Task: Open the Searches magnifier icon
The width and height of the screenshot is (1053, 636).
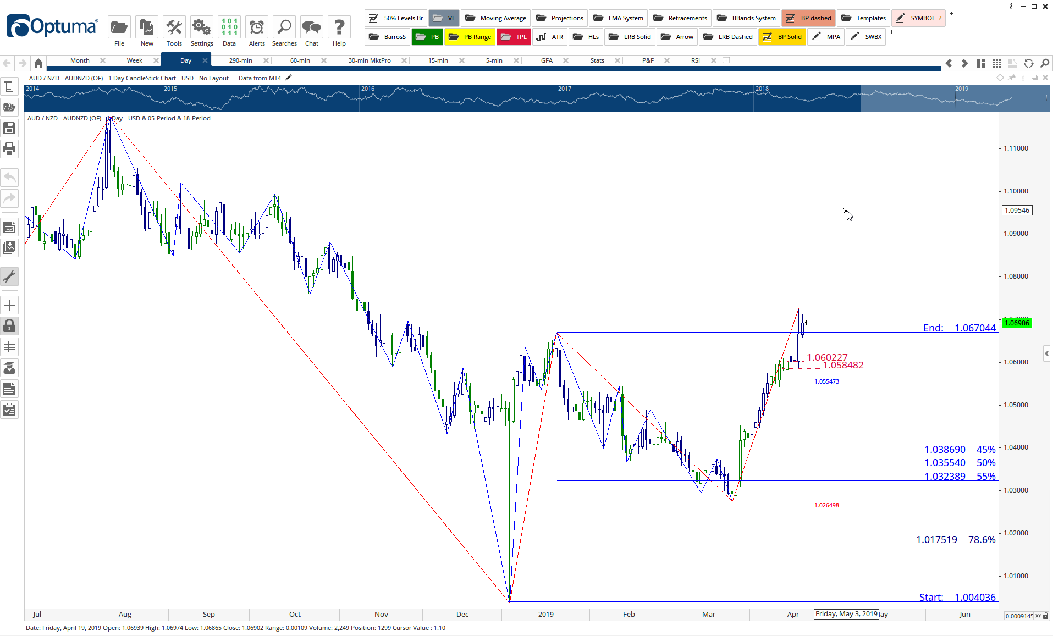Action: click(x=284, y=27)
